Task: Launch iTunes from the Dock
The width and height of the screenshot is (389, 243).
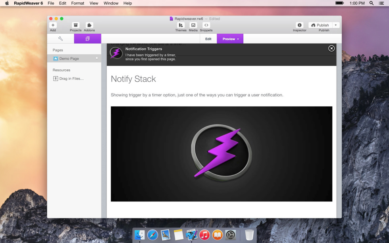Action: 204,235
